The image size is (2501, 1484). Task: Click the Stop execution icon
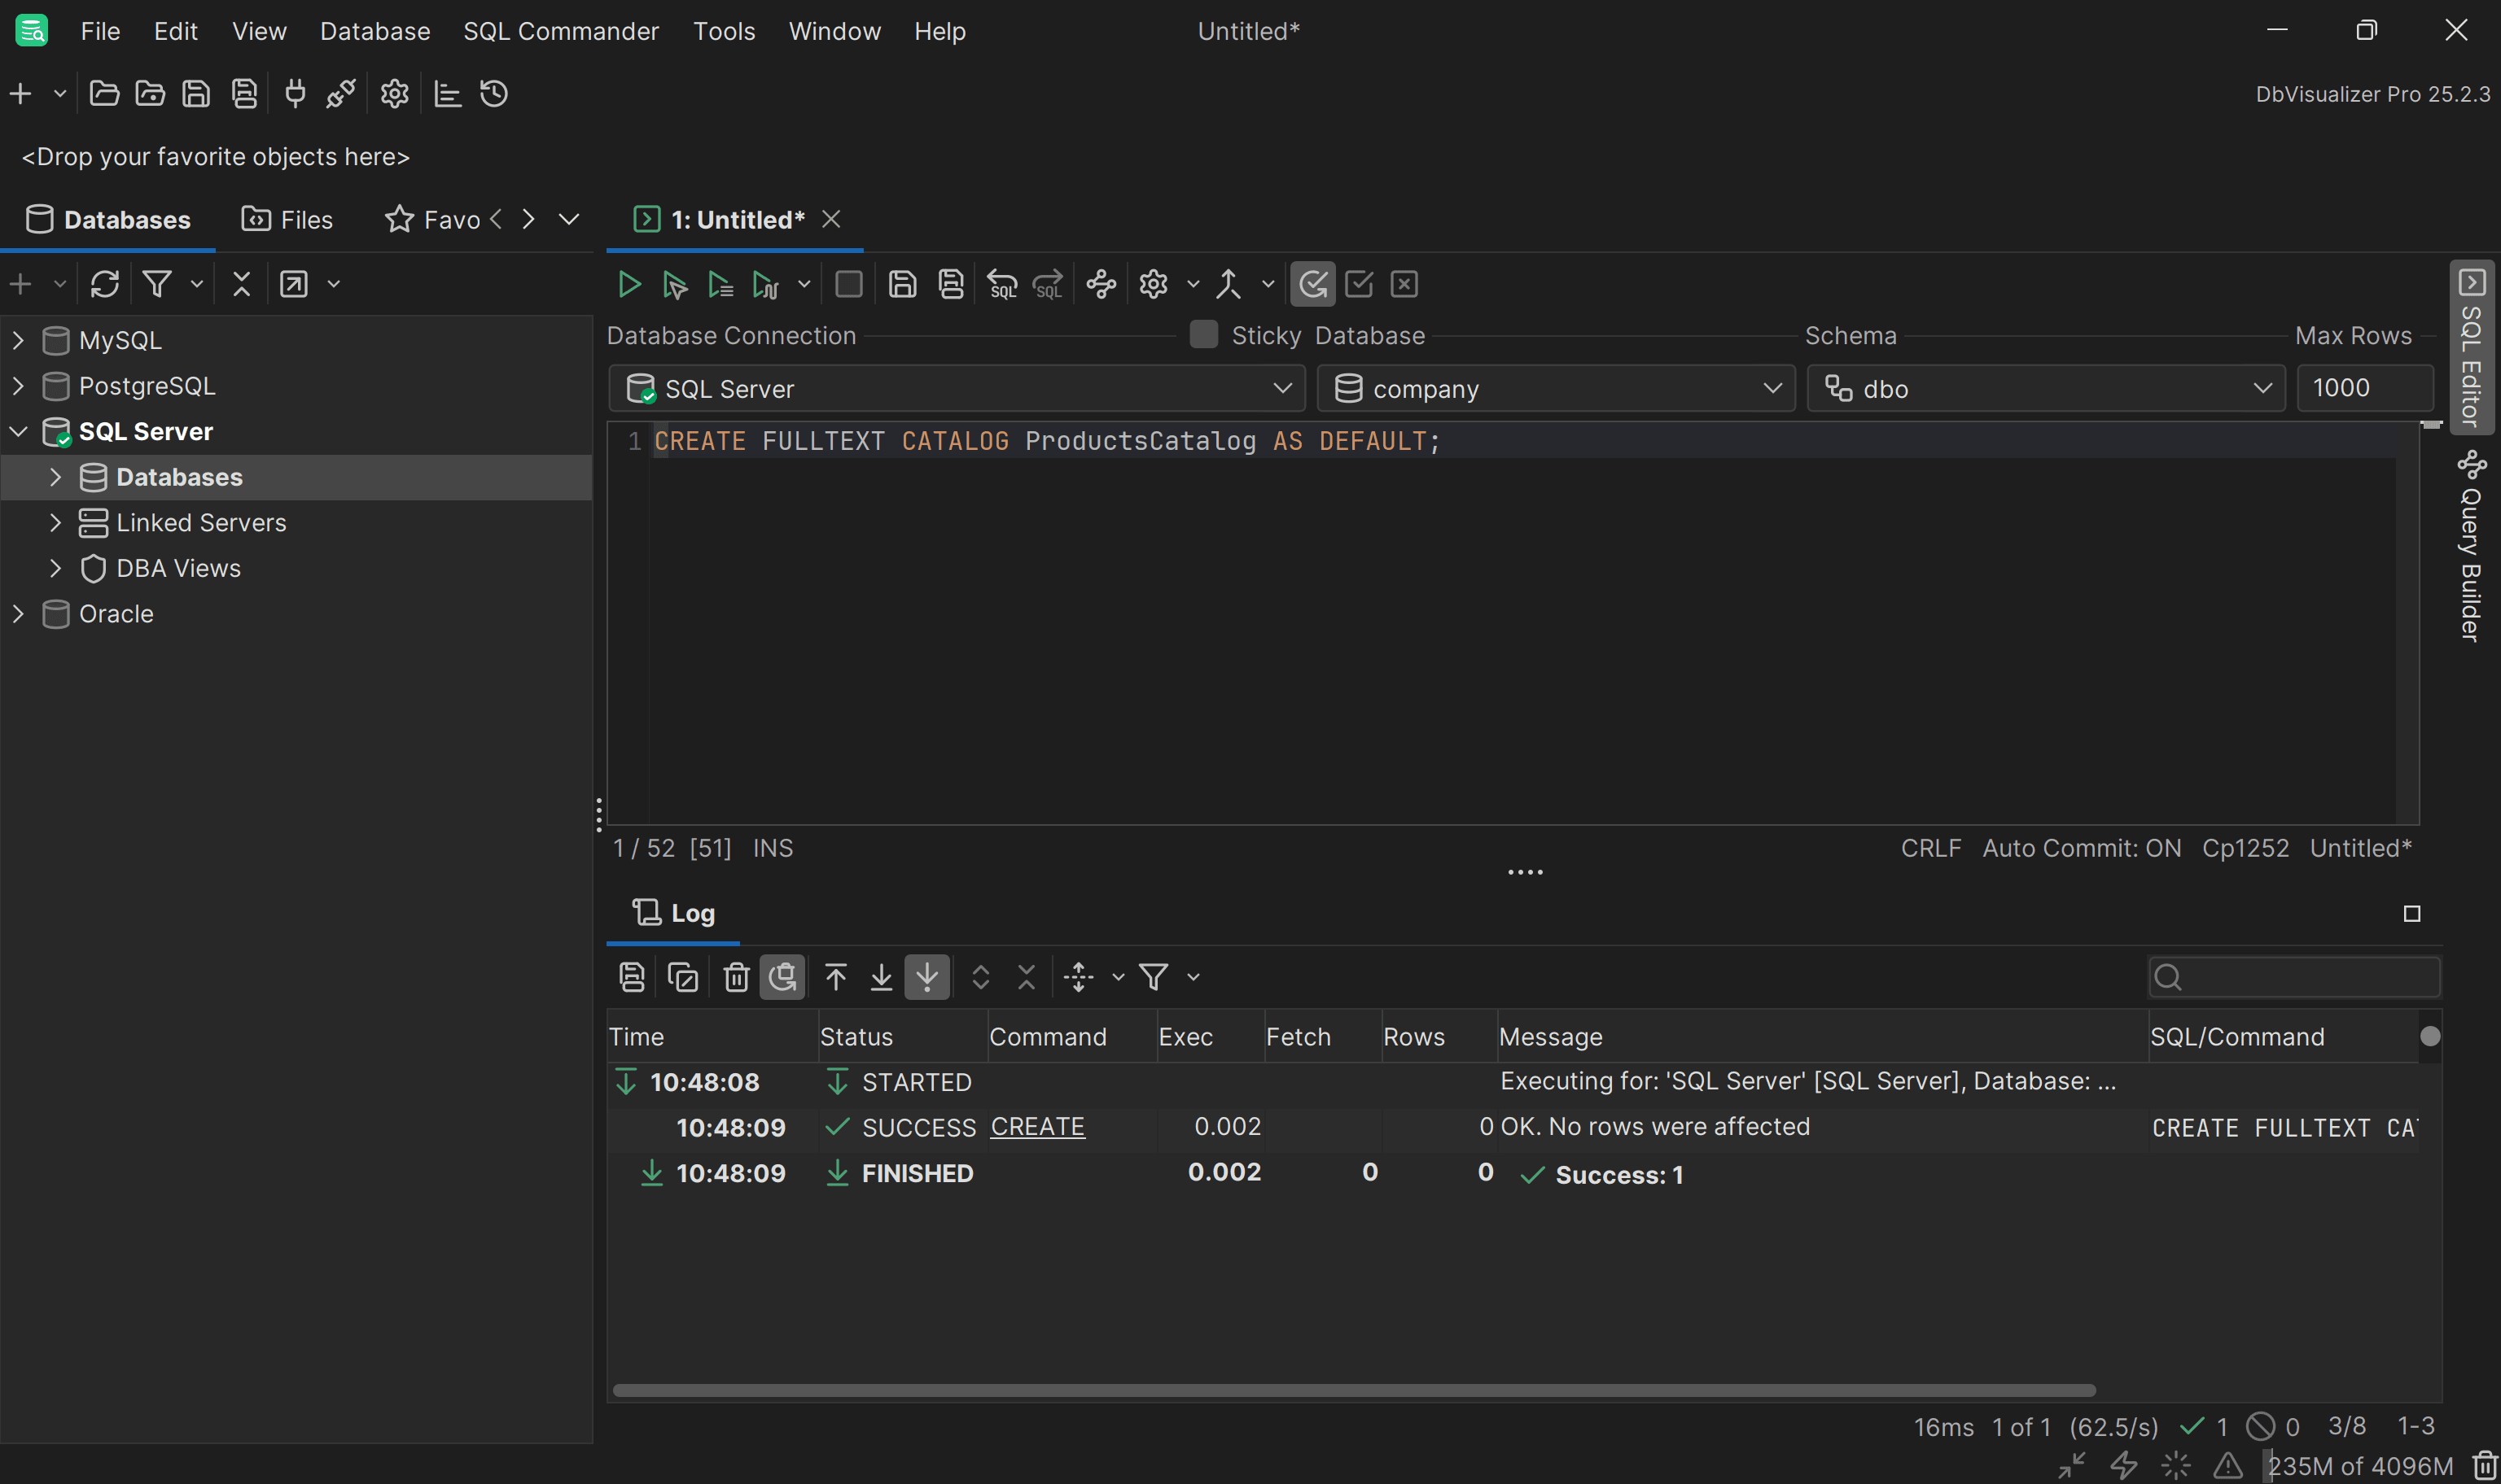(848, 285)
